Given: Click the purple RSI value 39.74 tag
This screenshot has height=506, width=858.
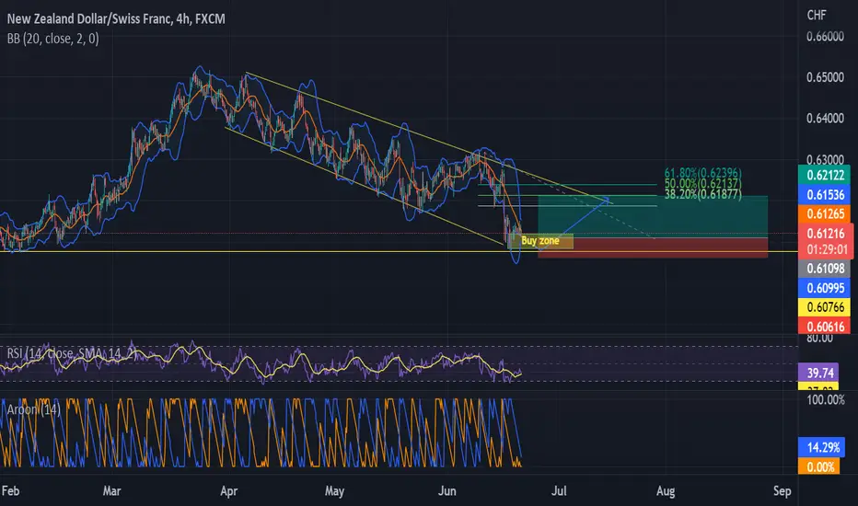Looking at the screenshot, I should 819,374.
